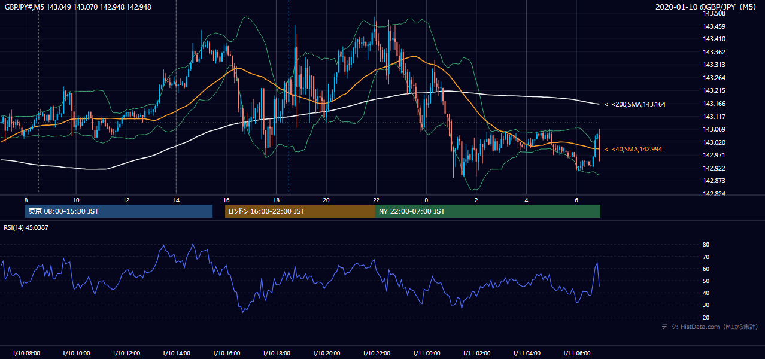Viewport: 765px width, 359px height.
Task: Click price axis value 143.313
Action: 714,65
